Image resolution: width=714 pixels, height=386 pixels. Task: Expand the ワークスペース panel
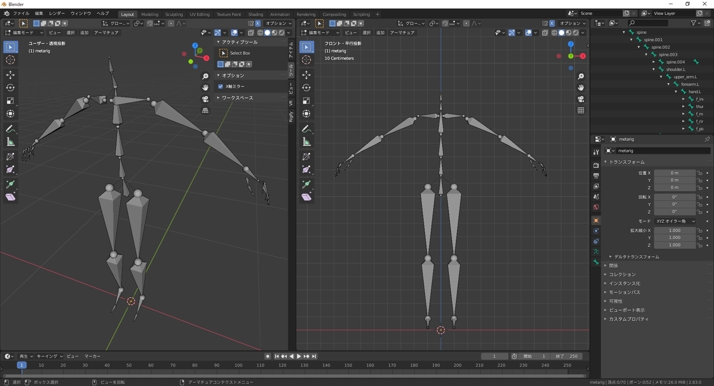(x=237, y=98)
